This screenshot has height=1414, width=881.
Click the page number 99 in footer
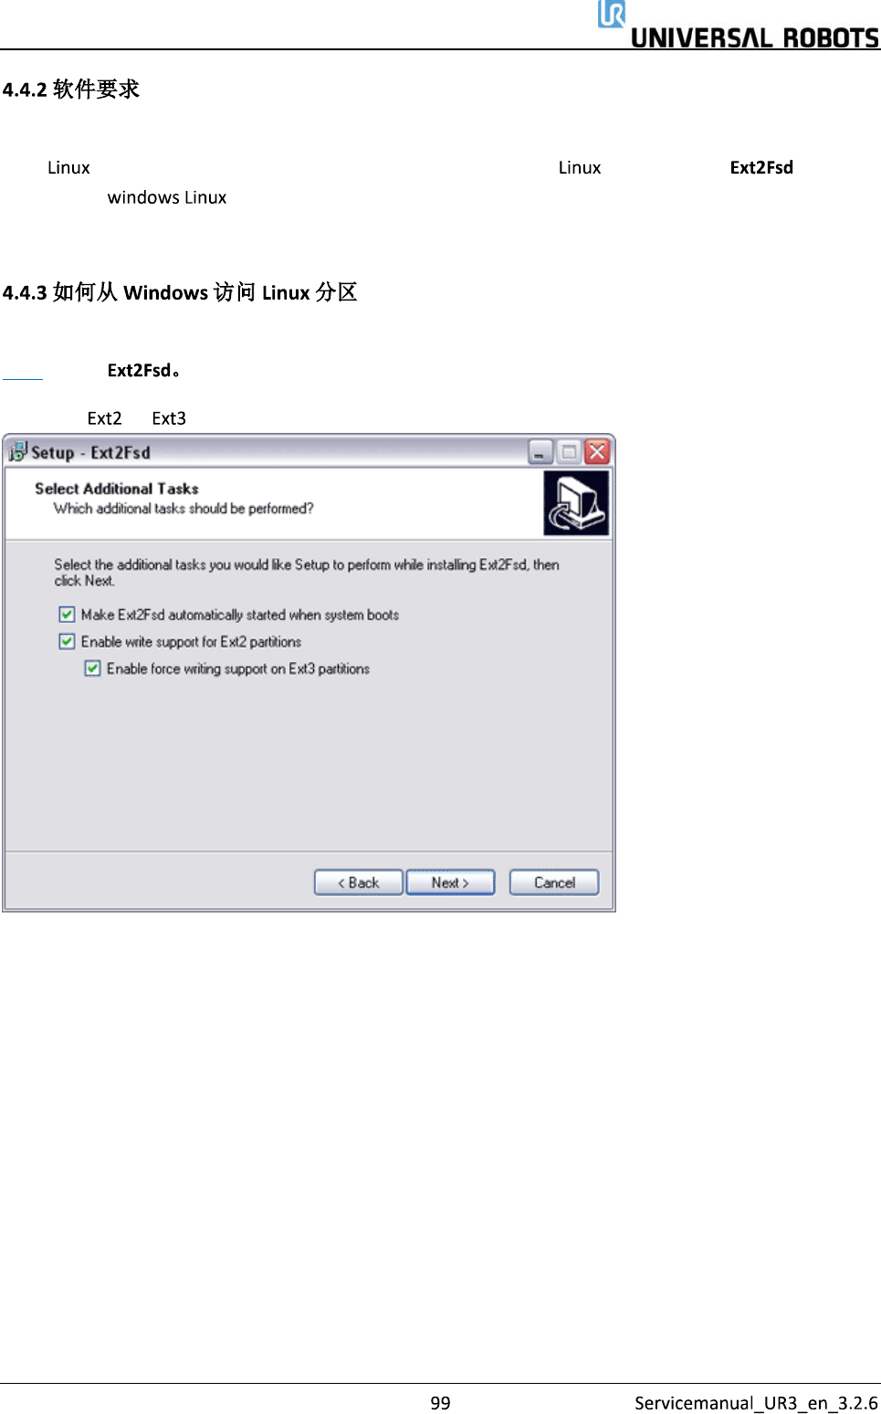(440, 1402)
